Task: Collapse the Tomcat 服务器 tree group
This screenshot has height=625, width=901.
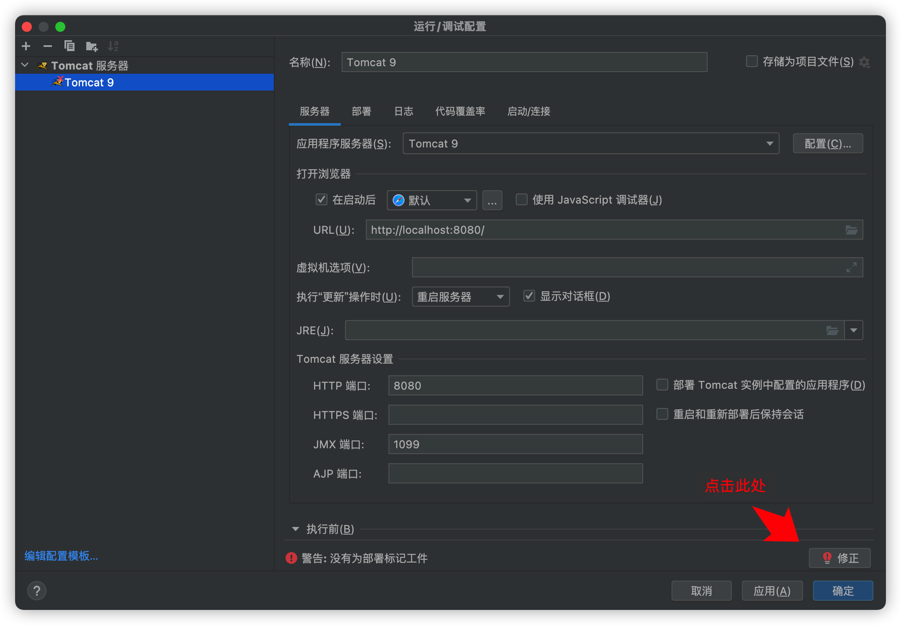Action: coord(25,65)
